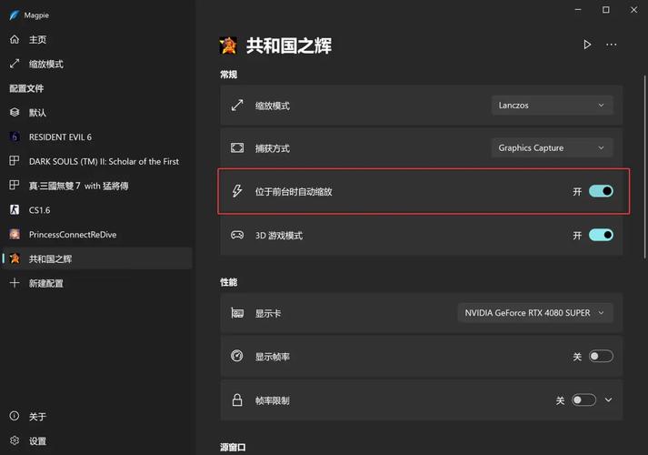Click the 共和国之辉 header game icon

pos(228,45)
